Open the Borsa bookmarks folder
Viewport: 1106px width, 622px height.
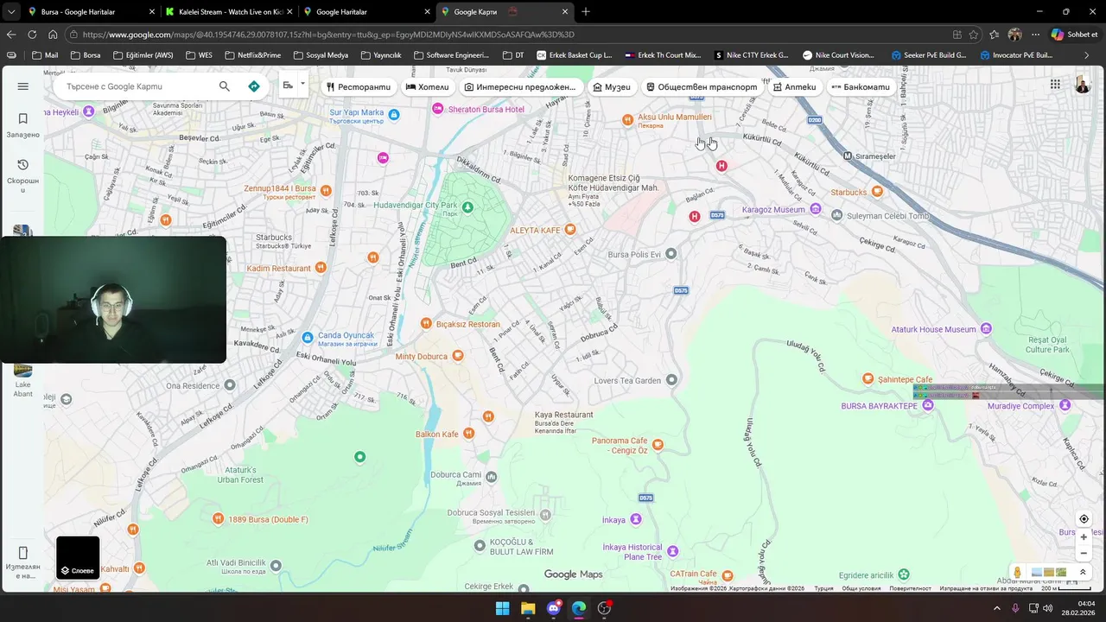pyautogui.click(x=86, y=55)
